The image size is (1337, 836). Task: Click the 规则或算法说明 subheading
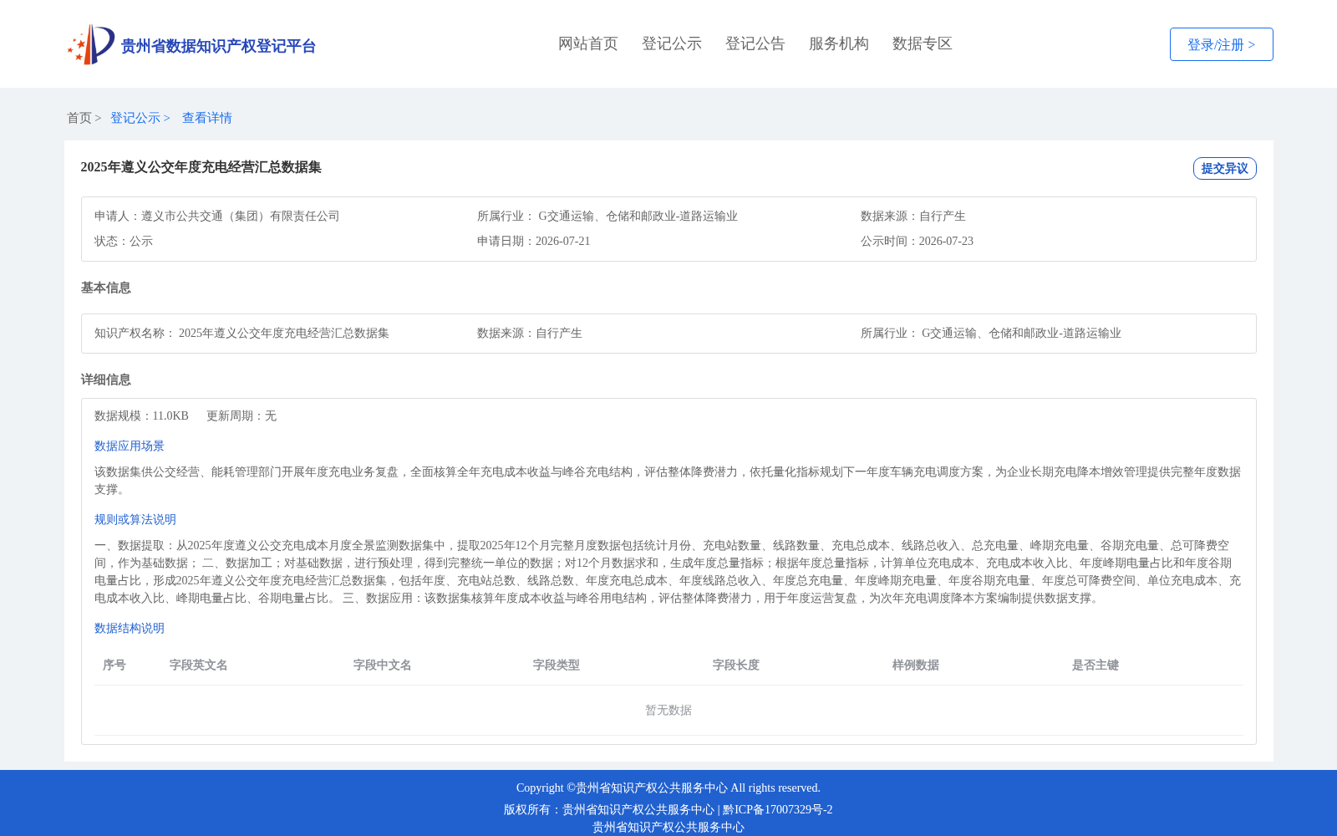(x=135, y=519)
